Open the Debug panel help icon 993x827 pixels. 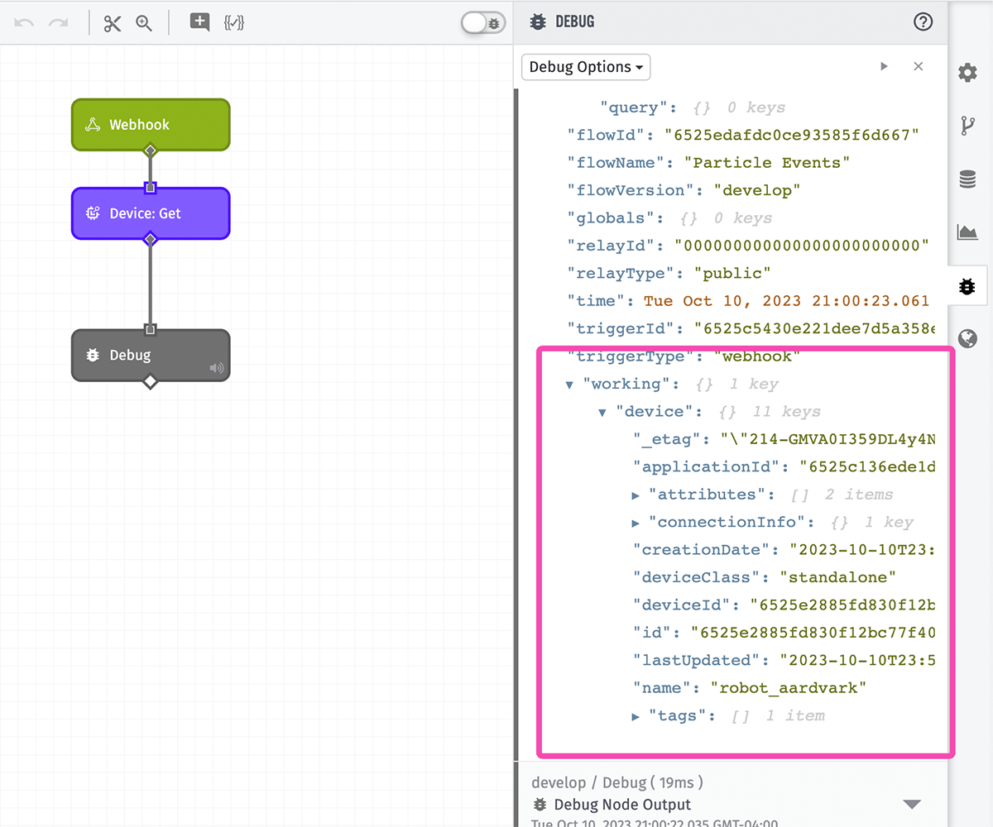(923, 22)
